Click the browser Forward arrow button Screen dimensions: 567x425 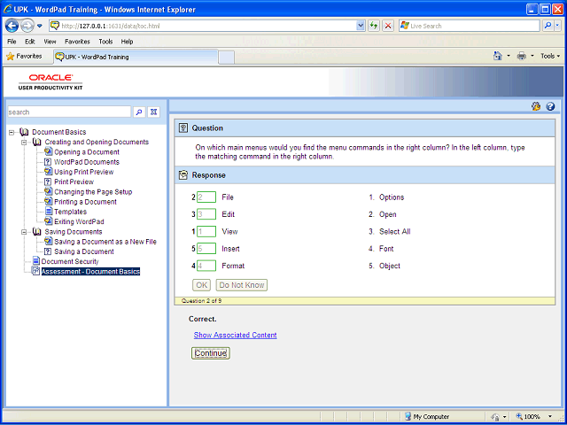[27, 26]
